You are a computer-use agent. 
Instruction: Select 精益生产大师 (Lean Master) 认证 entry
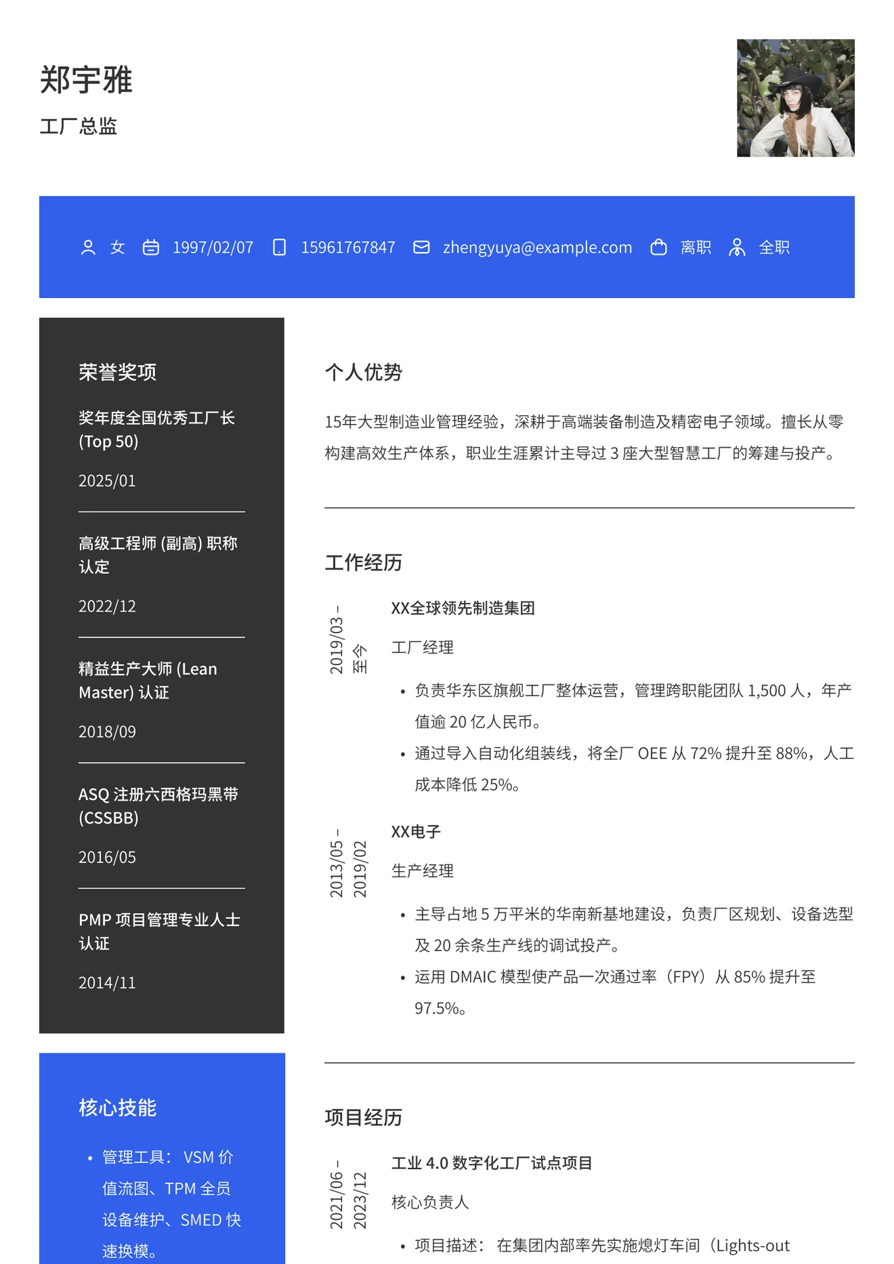(x=148, y=680)
